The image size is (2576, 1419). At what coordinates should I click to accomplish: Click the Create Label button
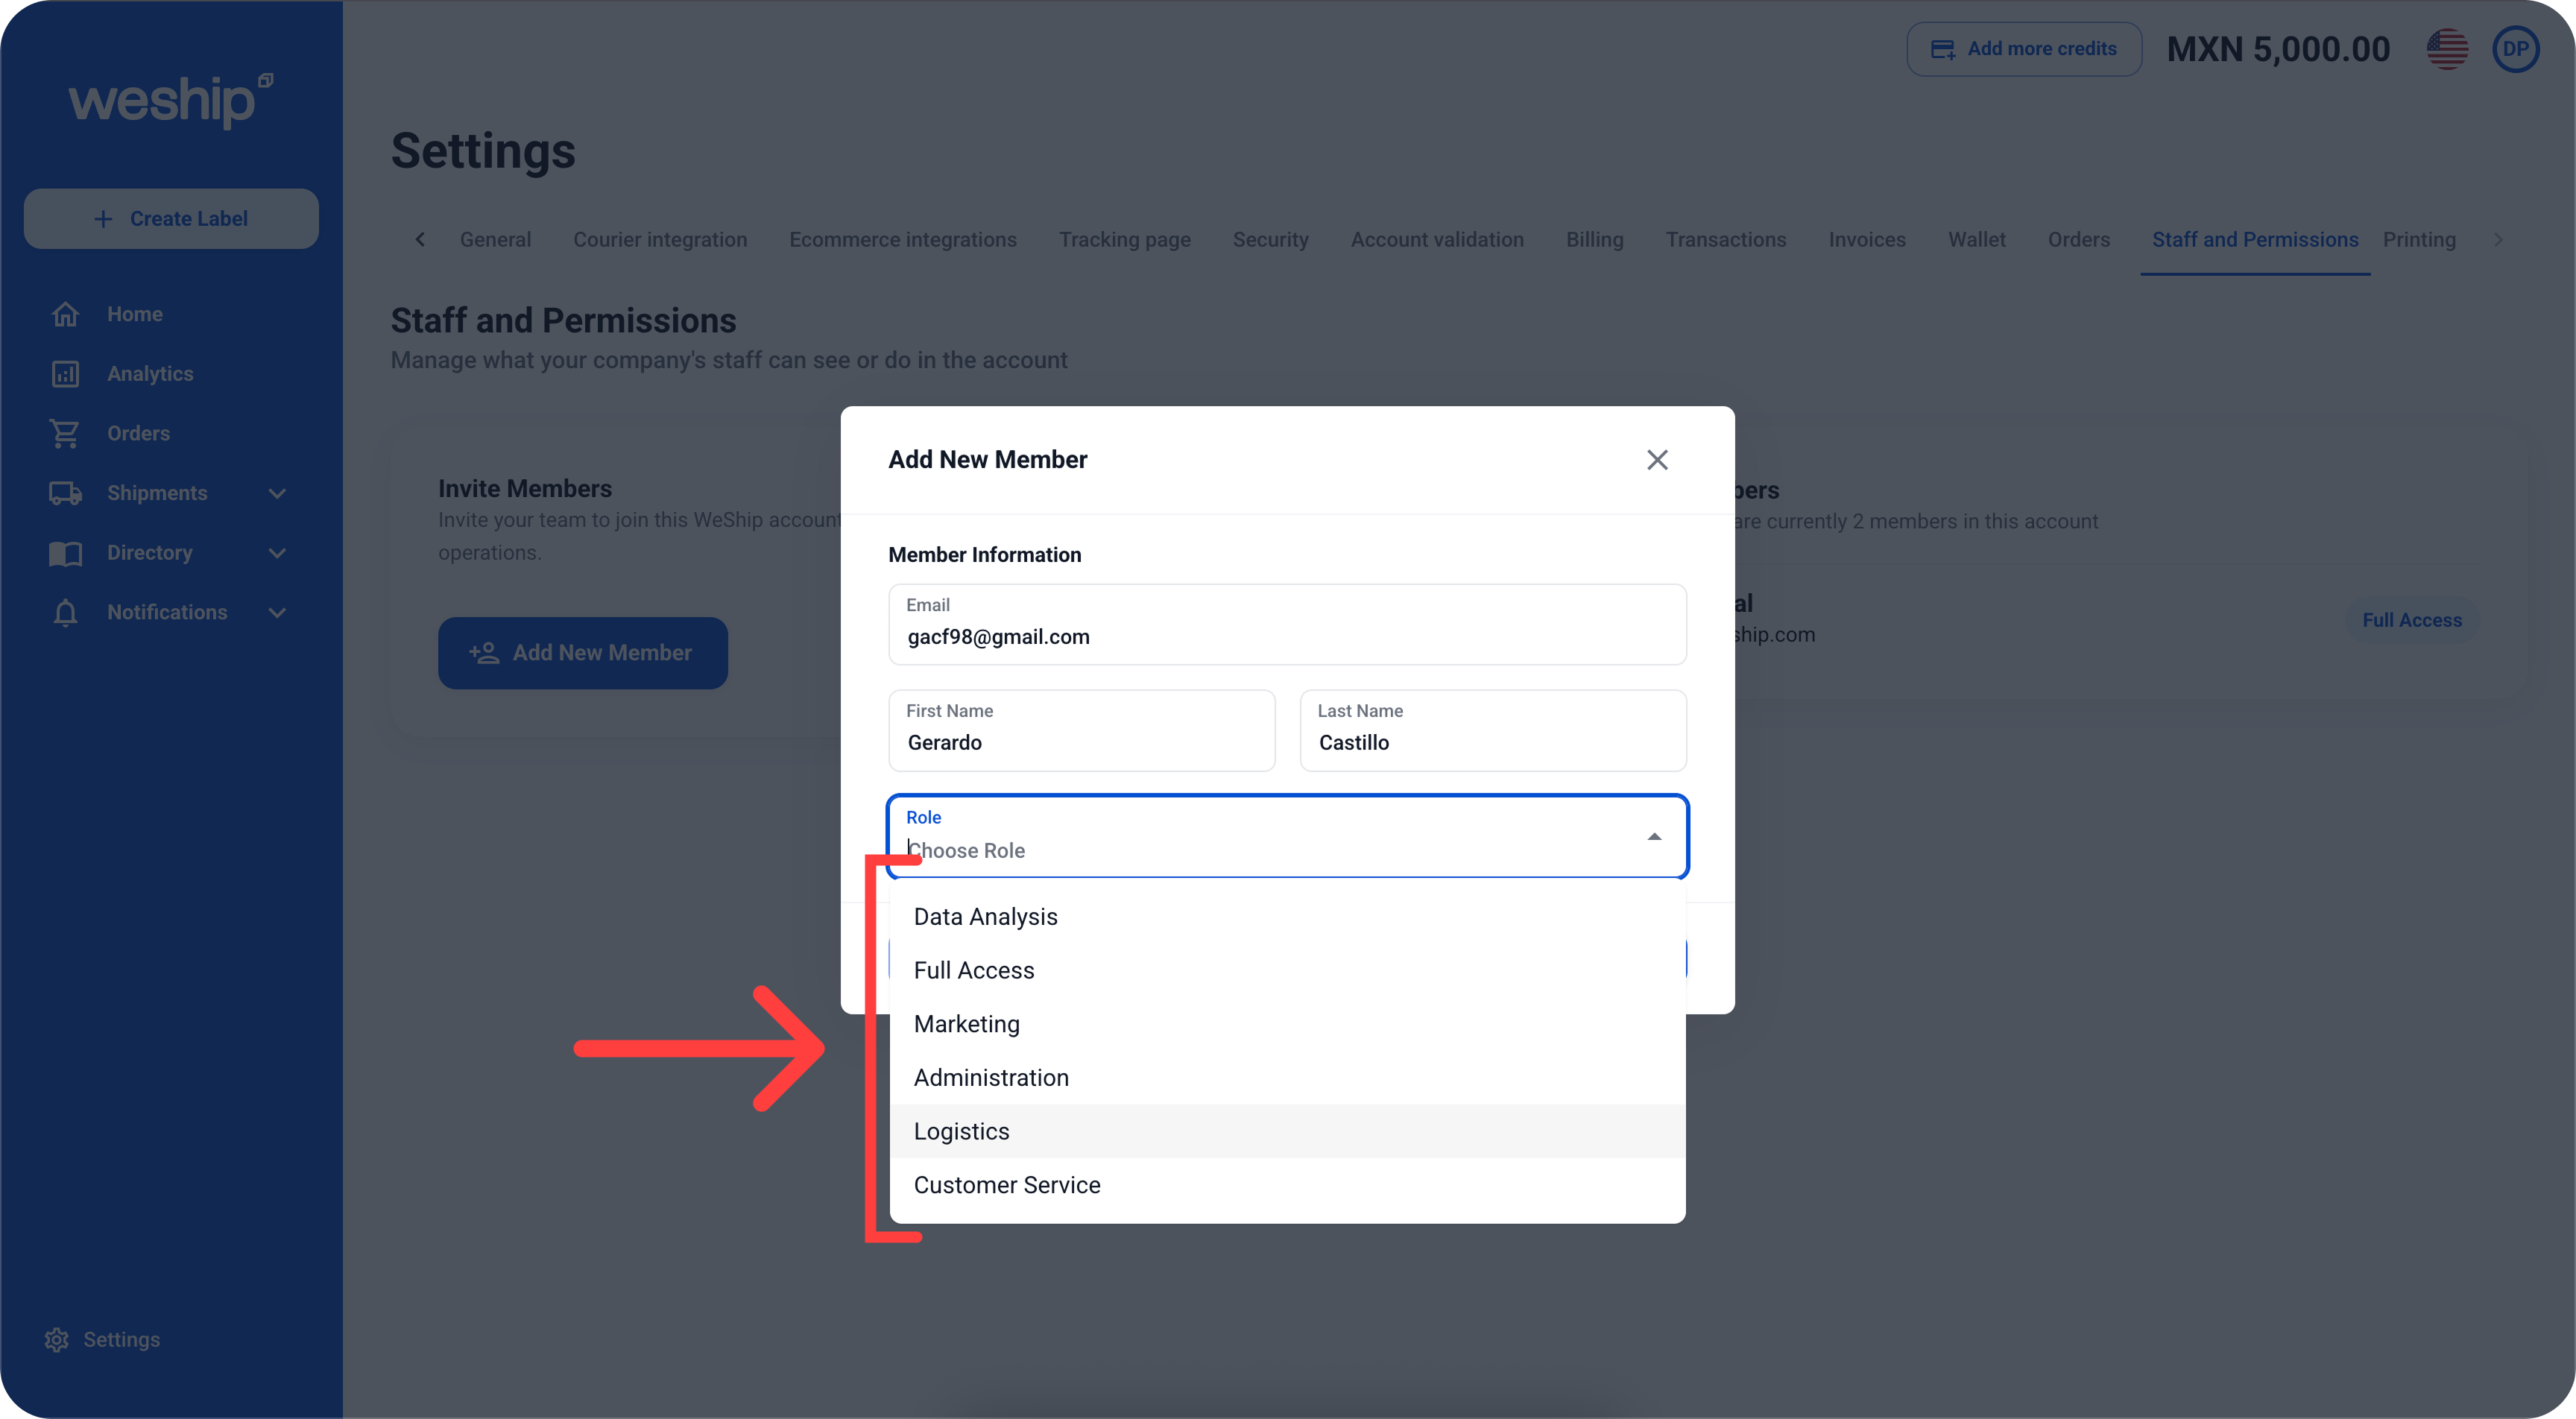pos(171,218)
